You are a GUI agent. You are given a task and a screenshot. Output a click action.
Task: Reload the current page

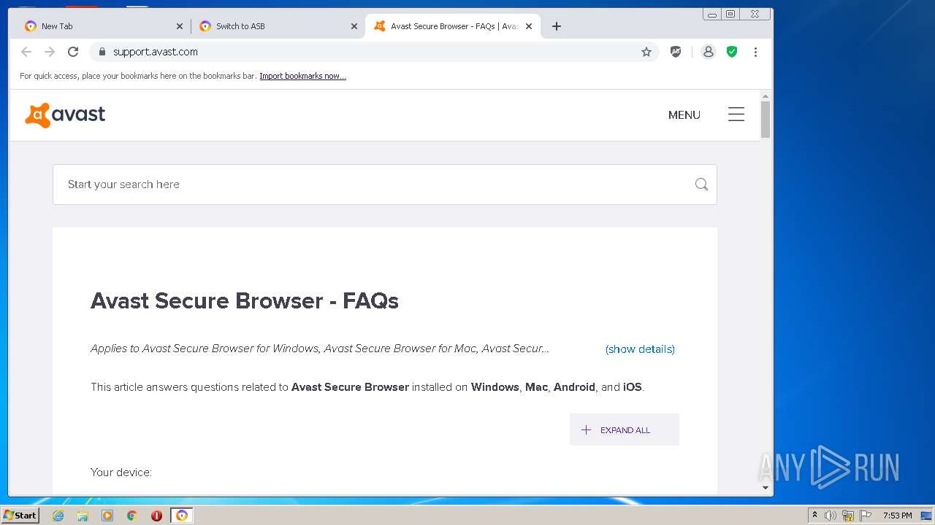[73, 52]
